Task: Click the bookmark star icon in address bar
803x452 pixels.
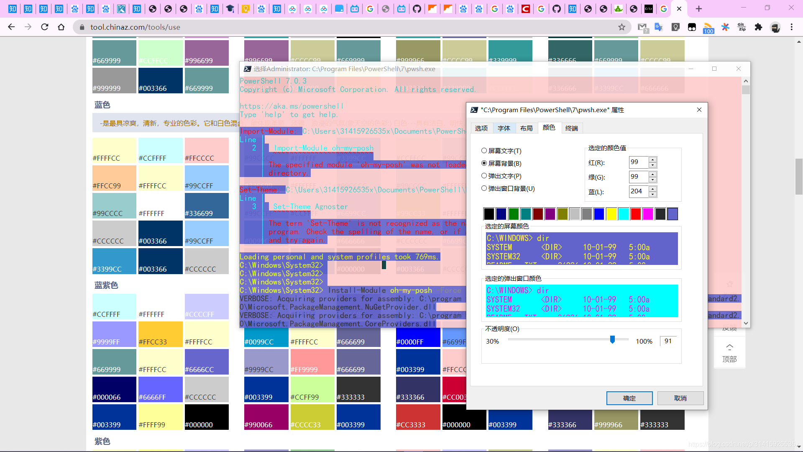Action: [622, 27]
